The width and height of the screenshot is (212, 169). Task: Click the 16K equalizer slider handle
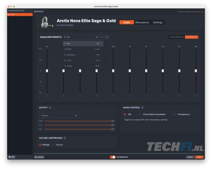(x=196, y=71)
